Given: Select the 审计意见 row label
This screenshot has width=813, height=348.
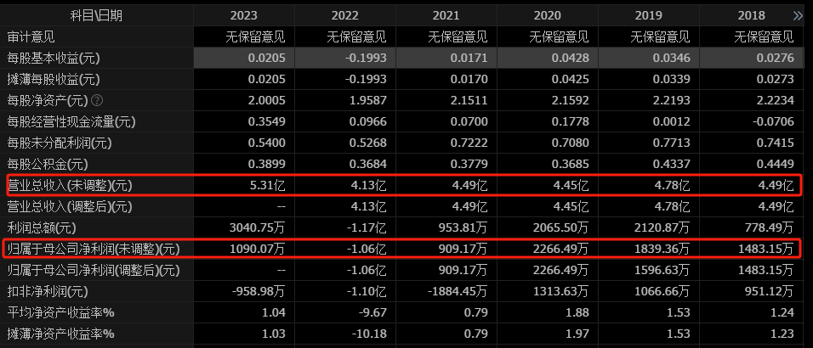Looking at the screenshot, I should coord(31,36).
